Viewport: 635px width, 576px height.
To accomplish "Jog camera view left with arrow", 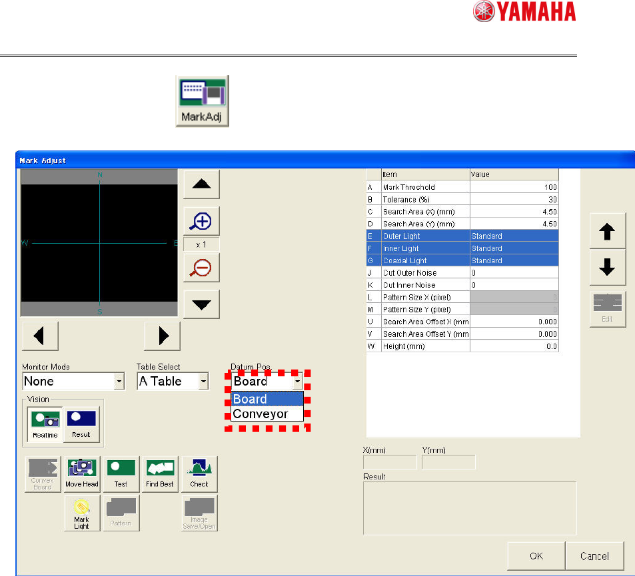I will tap(39, 336).
